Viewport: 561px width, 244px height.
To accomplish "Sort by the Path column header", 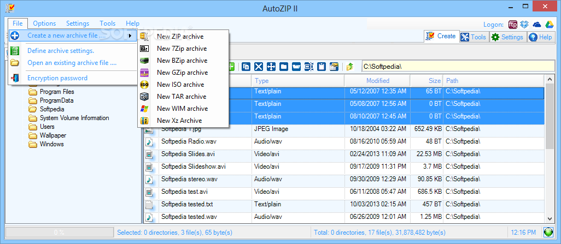I will pyautogui.click(x=493, y=81).
